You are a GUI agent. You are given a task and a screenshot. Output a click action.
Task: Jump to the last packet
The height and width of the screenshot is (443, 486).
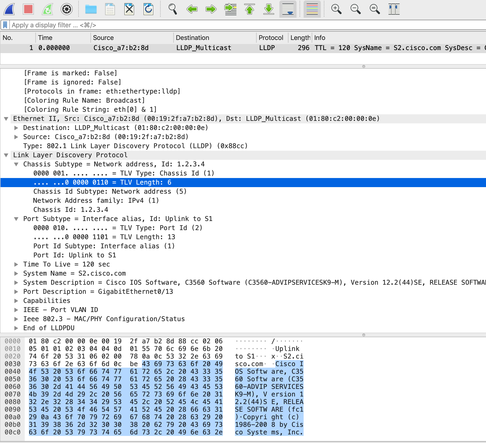269,9
